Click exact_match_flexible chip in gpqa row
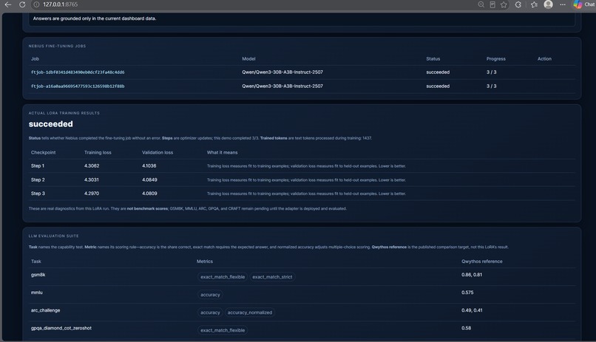Image resolution: width=596 pixels, height=342 pixels. click(x=223, y=331)
